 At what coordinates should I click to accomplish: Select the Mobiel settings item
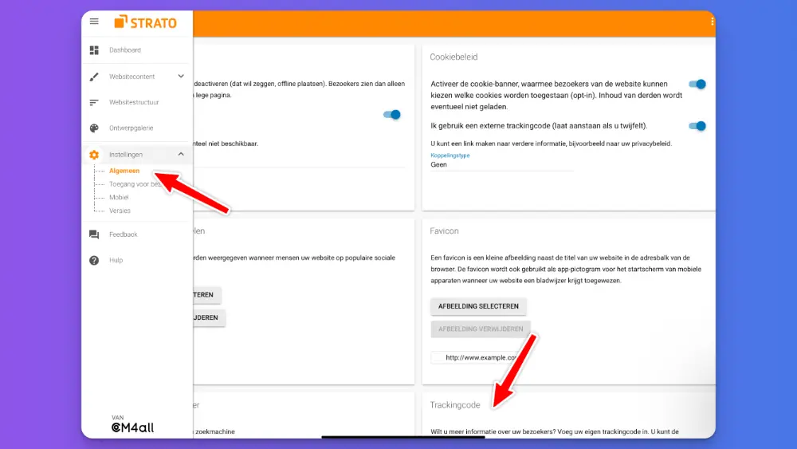[119, 197]
